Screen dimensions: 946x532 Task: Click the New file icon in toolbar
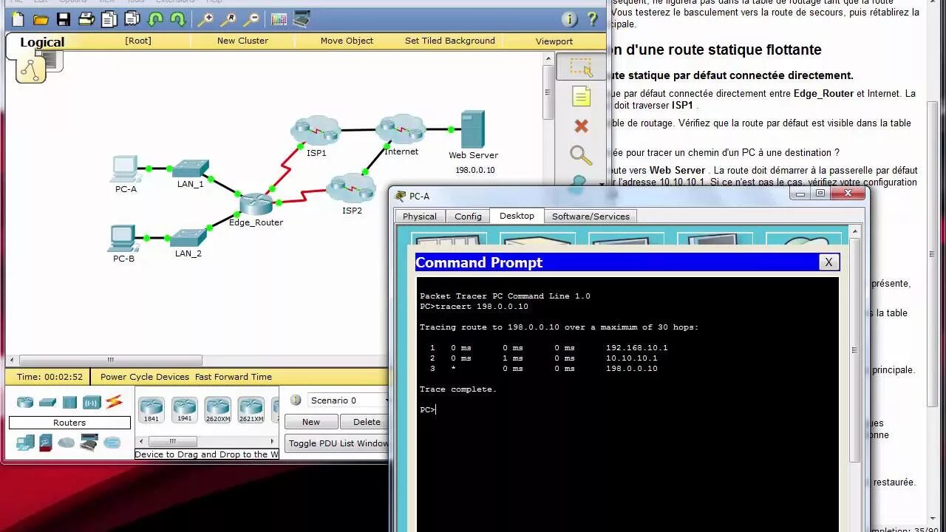pyautogui.click(x=18, y=20)
